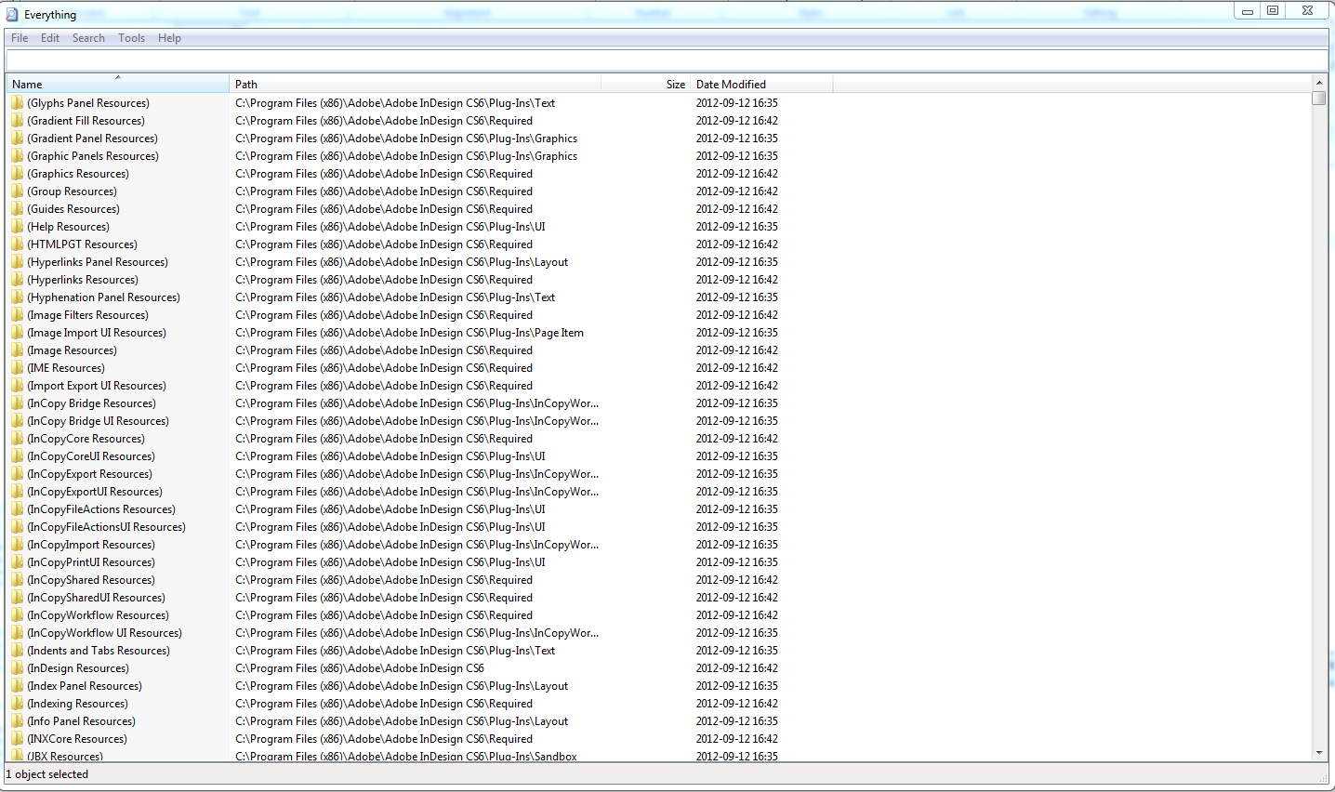Restore down the Everything window
The image size is (1335, 792).
point(1273,11)
